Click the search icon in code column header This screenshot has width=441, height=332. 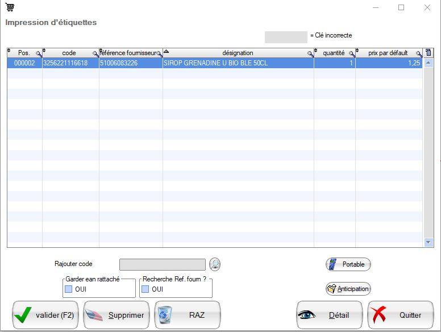click(95, 54)
